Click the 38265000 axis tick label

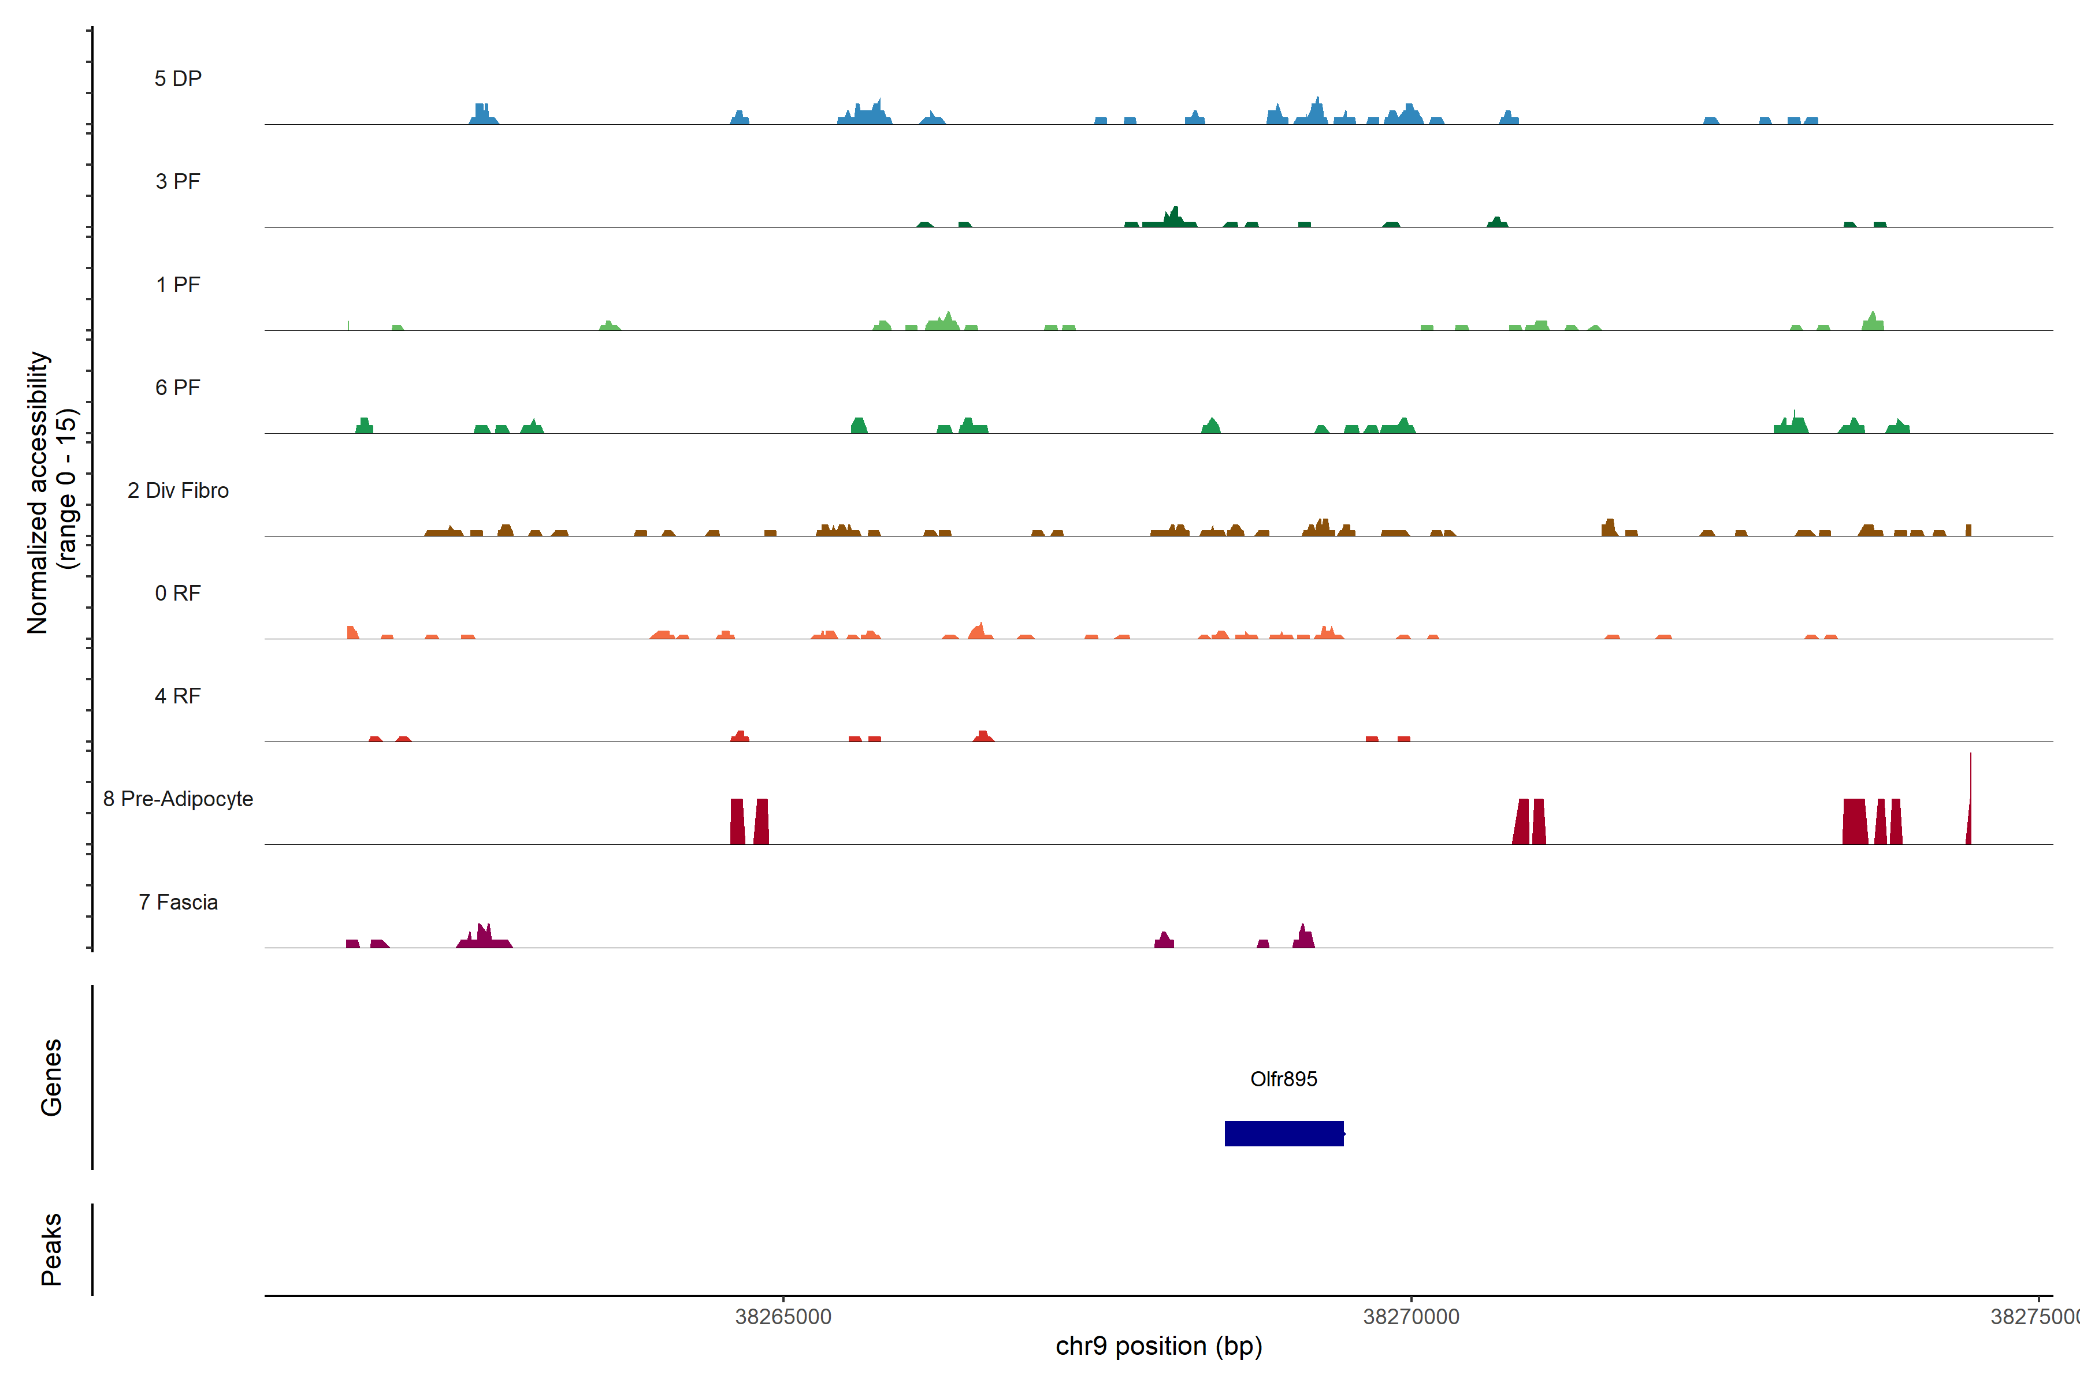pos(783,1316)
